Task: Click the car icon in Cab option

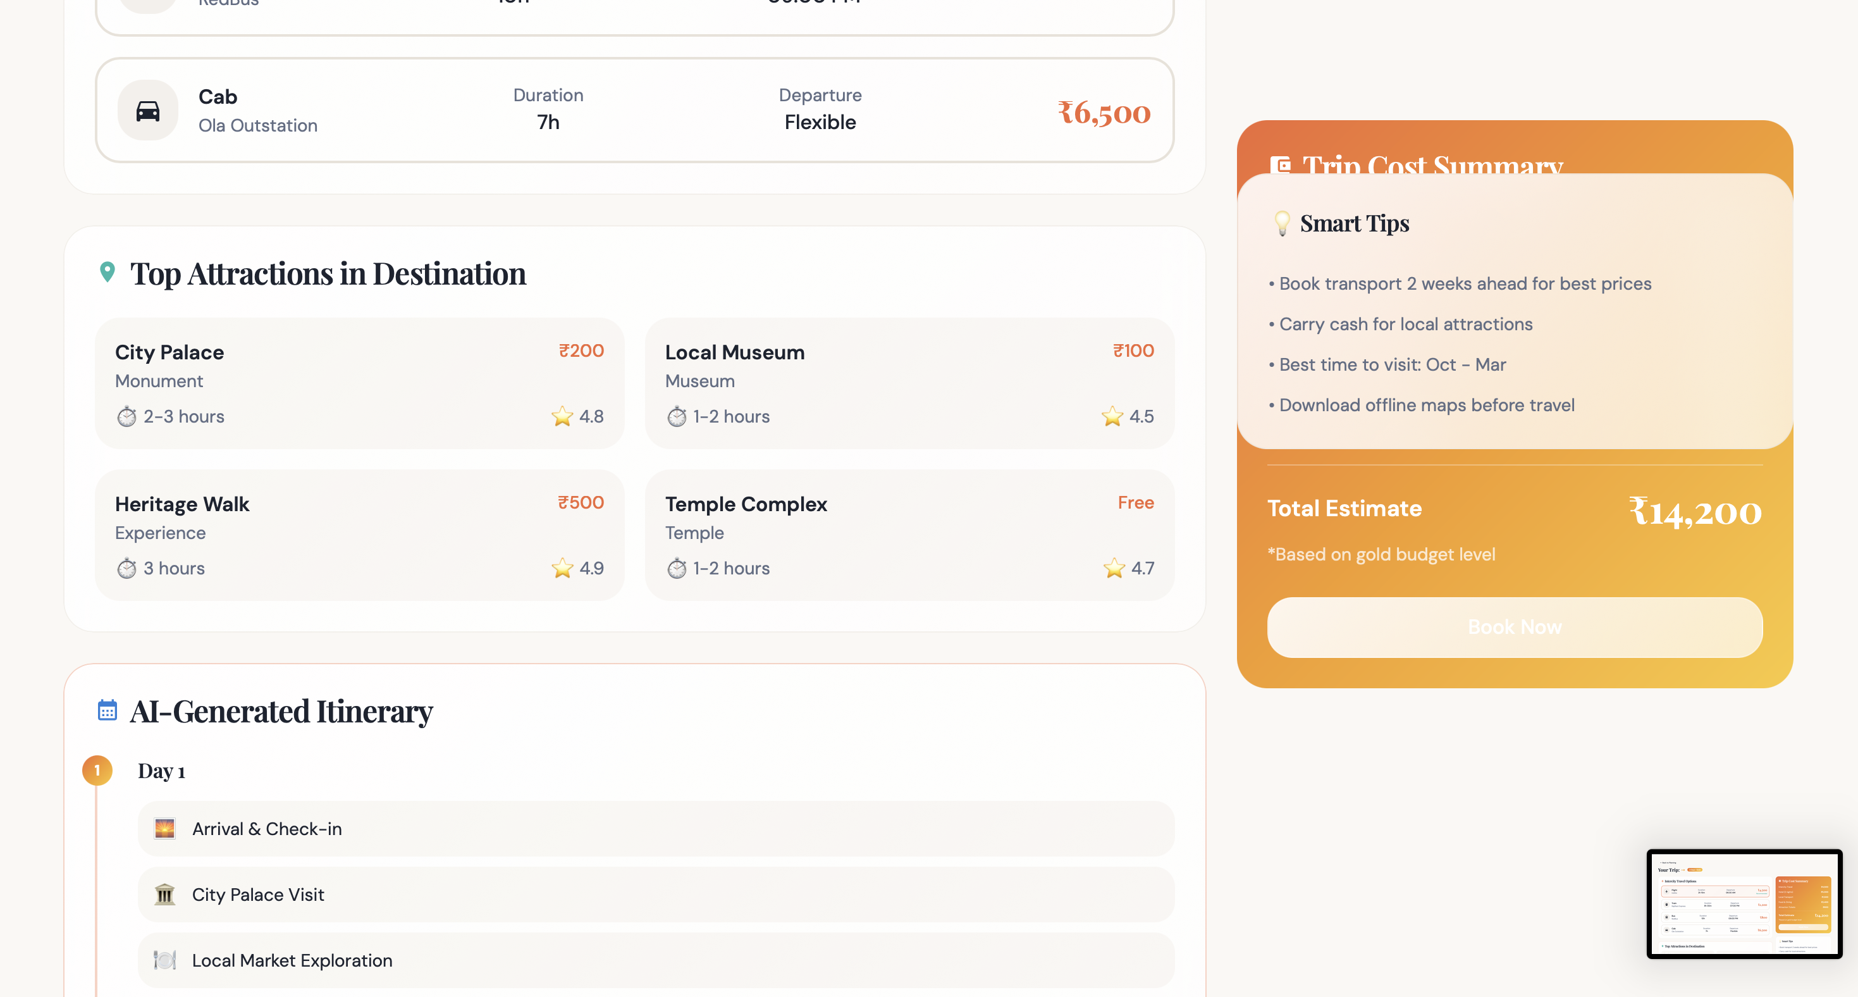Action: pyautogui.click(x=148, y=110)
